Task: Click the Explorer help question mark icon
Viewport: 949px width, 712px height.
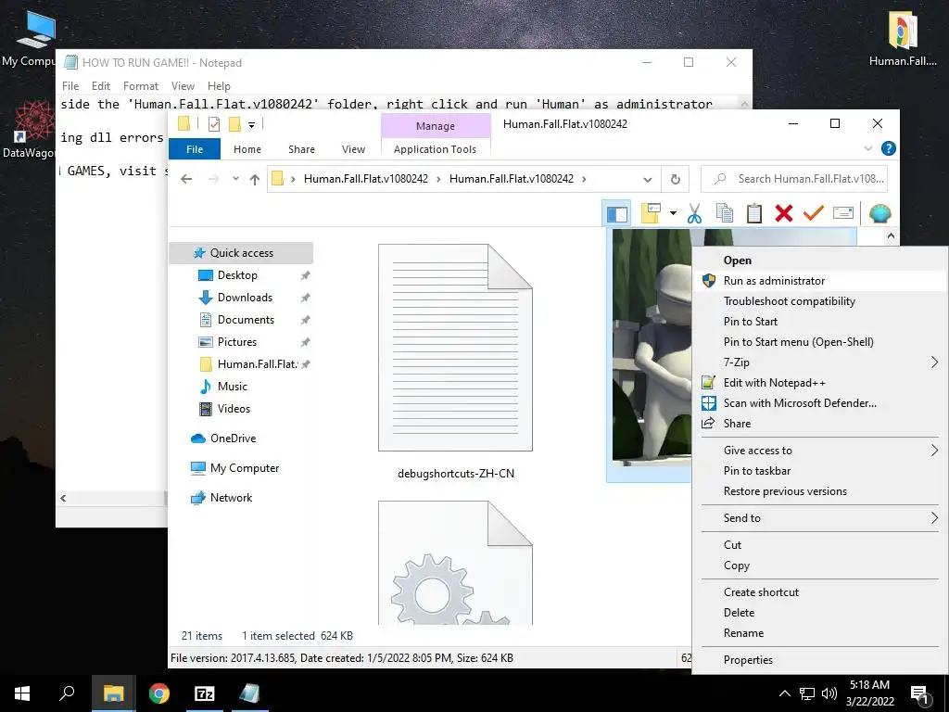Action: (888, 148)
